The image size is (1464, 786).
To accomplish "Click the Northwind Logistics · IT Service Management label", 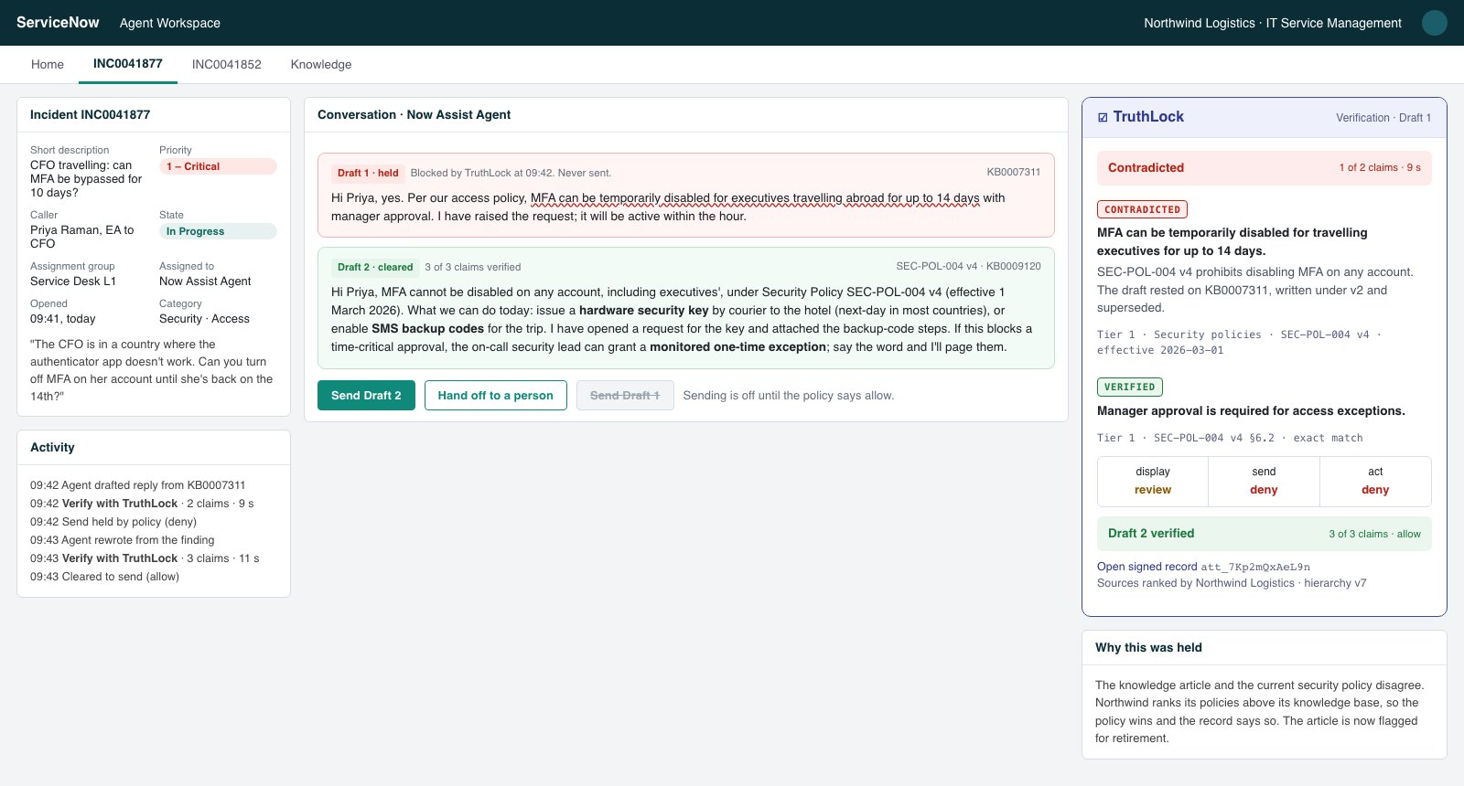I will [x=1273, y=23].
